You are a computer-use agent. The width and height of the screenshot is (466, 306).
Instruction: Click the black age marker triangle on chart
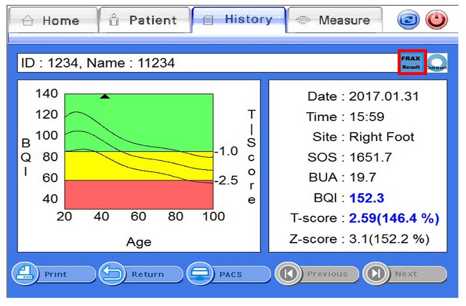tap(105, 96)
